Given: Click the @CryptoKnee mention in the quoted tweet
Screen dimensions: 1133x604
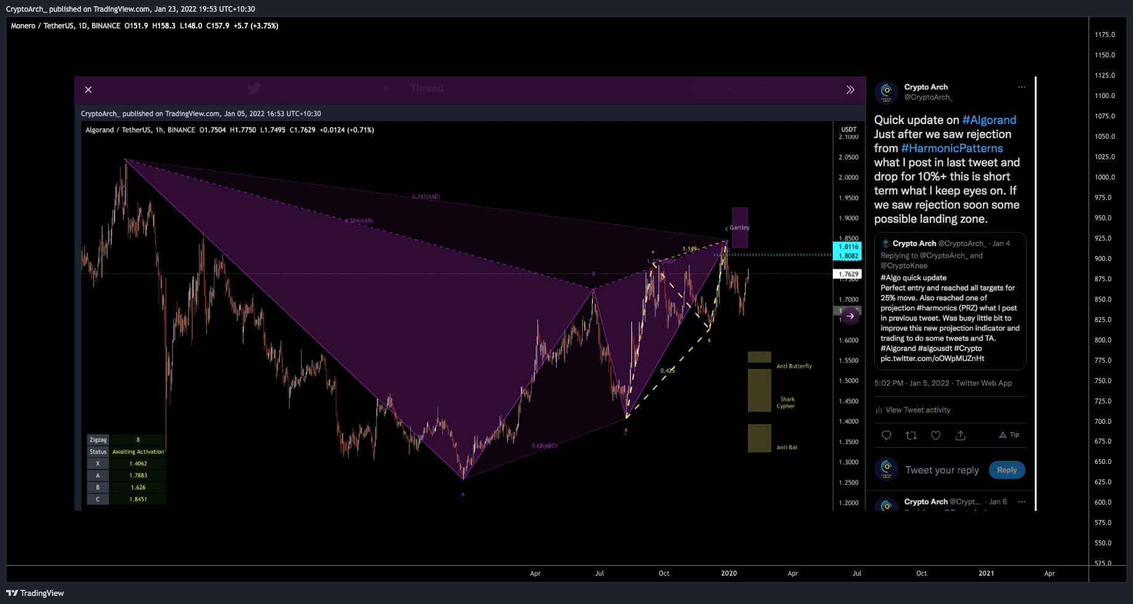Looking at the screenshot, I should pos(904,266).
